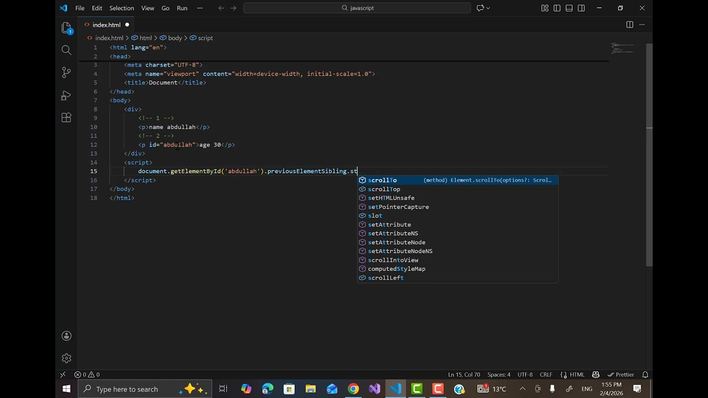Open remote window indicator in status bar
Viewport: 708px width, 398px height.
tap(63, 374)
